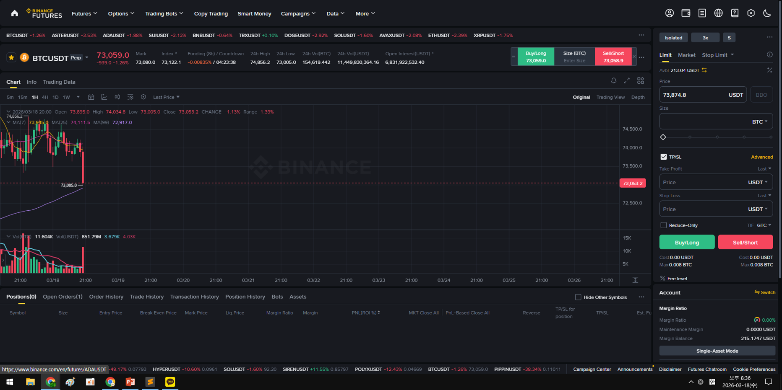This screenshot has width=782, height=390.
Task: Adjust the 3x leverage button
Action: click(x=705, y=38)
